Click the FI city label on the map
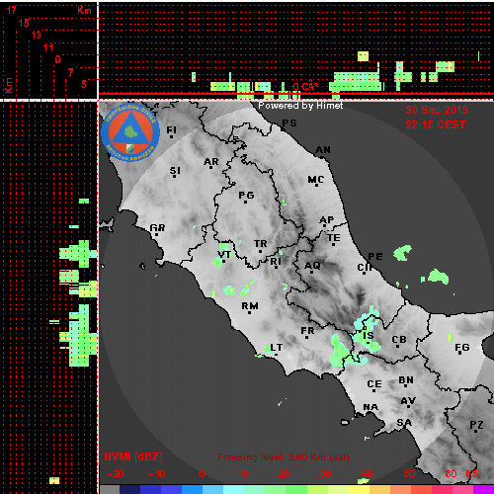This screenshot has height=494, width=494. click(171, 130)
